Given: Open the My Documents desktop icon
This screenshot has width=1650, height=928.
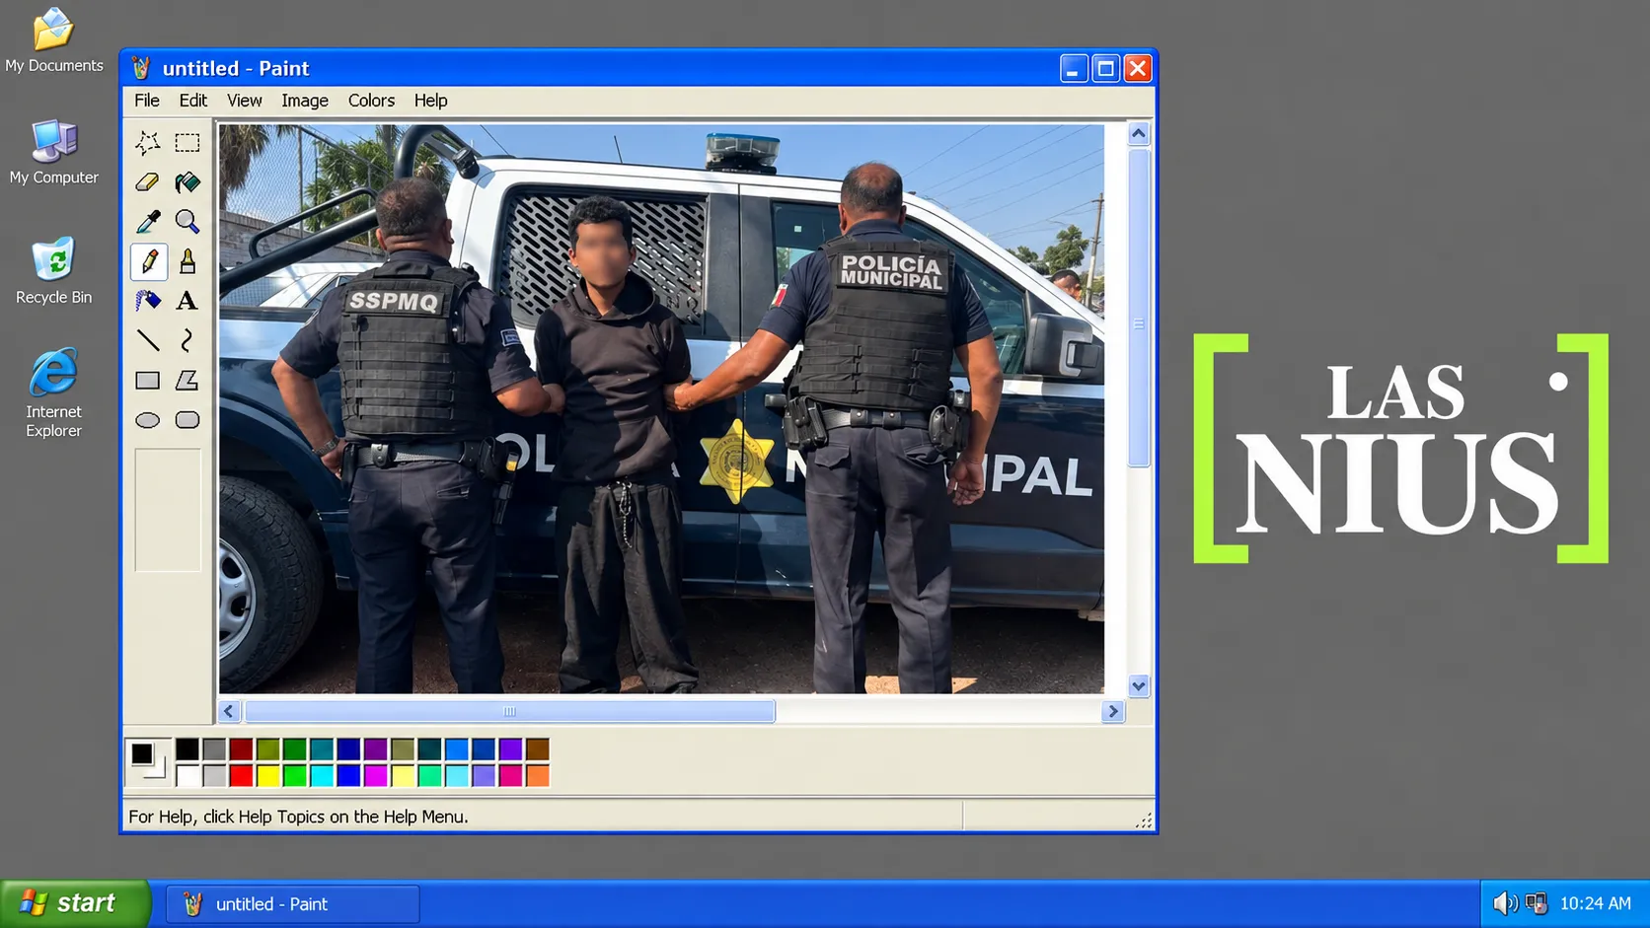Looking at the screenshot, I should click(54, 40).
